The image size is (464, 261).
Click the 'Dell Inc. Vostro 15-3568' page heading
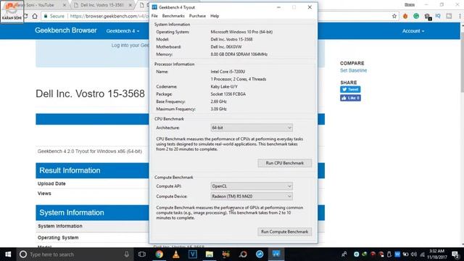pyautogui.click(x=90, y=94)
